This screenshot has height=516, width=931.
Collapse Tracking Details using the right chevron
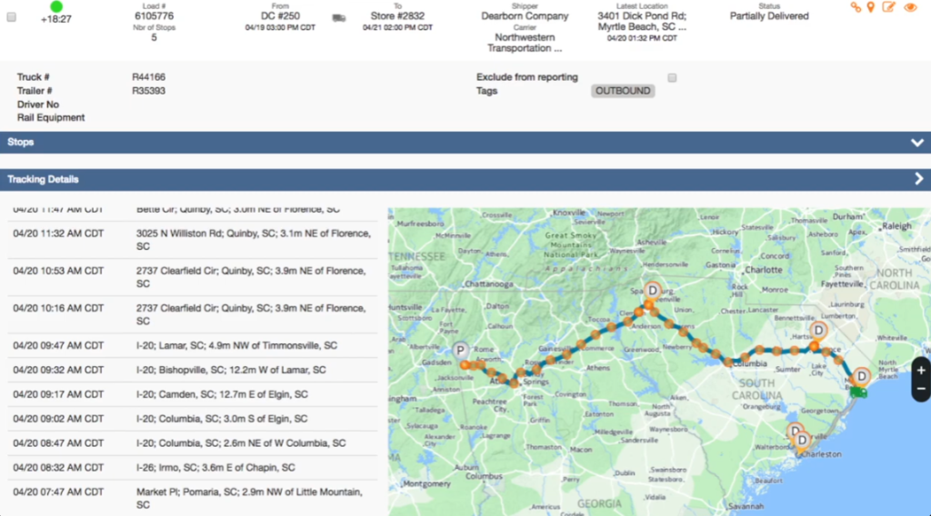point(918,179)
